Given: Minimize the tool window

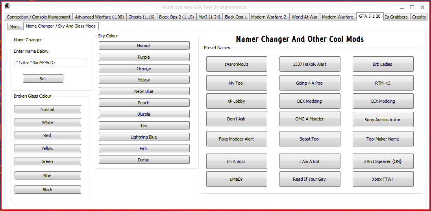Looking at the screenshot, I should tap(402, 7).
